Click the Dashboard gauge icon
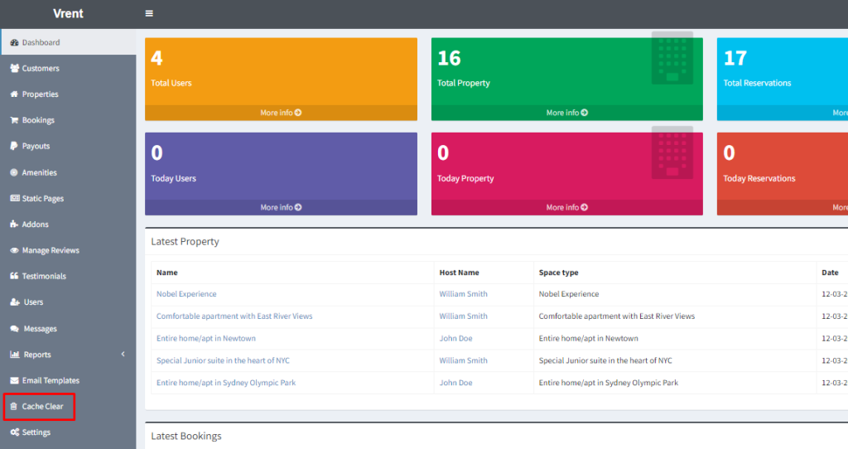Image resolution: width=848 pixels, height=449 pixels. point(14,42)
